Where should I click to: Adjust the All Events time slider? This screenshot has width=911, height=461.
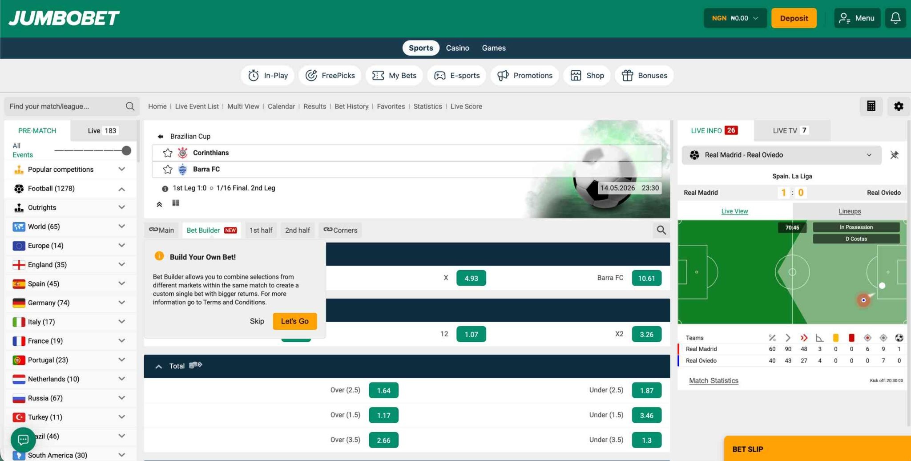click(x=126, y=150)
